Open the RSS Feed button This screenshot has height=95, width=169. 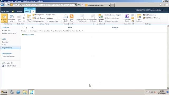coord(72,18)
